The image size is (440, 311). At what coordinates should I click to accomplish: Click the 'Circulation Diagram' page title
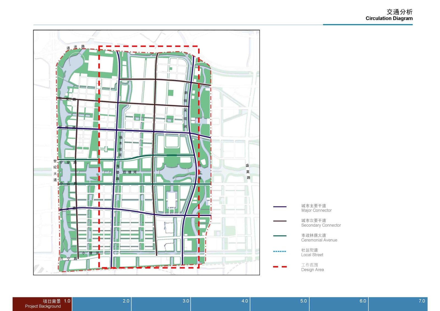(389, 18)
